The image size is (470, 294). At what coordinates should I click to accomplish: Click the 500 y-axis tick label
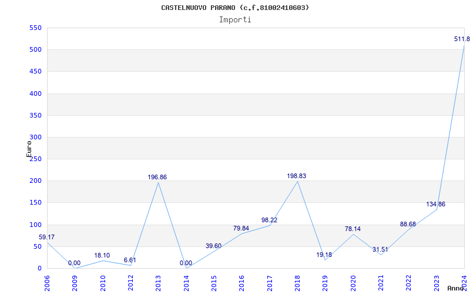click(35, 50)
